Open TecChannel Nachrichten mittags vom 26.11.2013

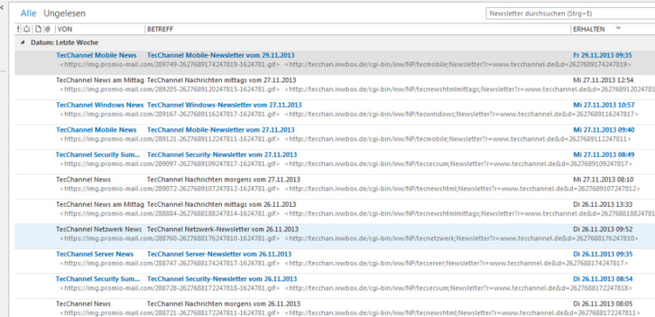pyautogui.click(x=221, y=204)
